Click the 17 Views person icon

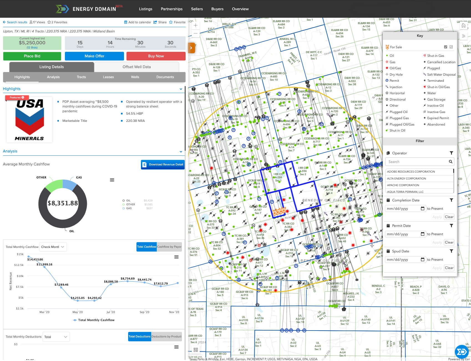coord(31,22)
